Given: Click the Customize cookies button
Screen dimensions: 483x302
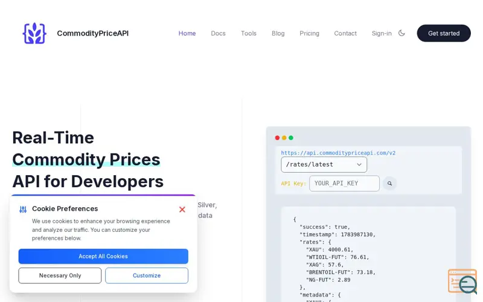Looking at the screenshot, I should coord(147,275).
